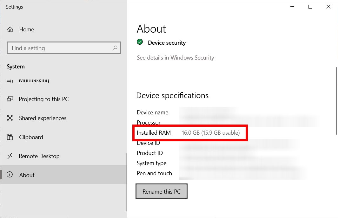Click the Home icon in sidebar

pos(10,29)
